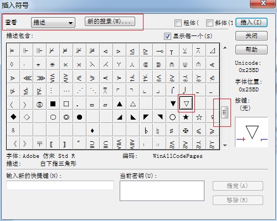
Task: Click the scrollbar down arrow
Action: (x=225, y=146)
